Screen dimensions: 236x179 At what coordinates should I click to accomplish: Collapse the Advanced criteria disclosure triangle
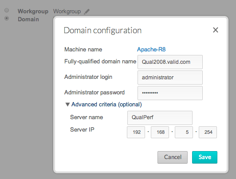[67, 104]
